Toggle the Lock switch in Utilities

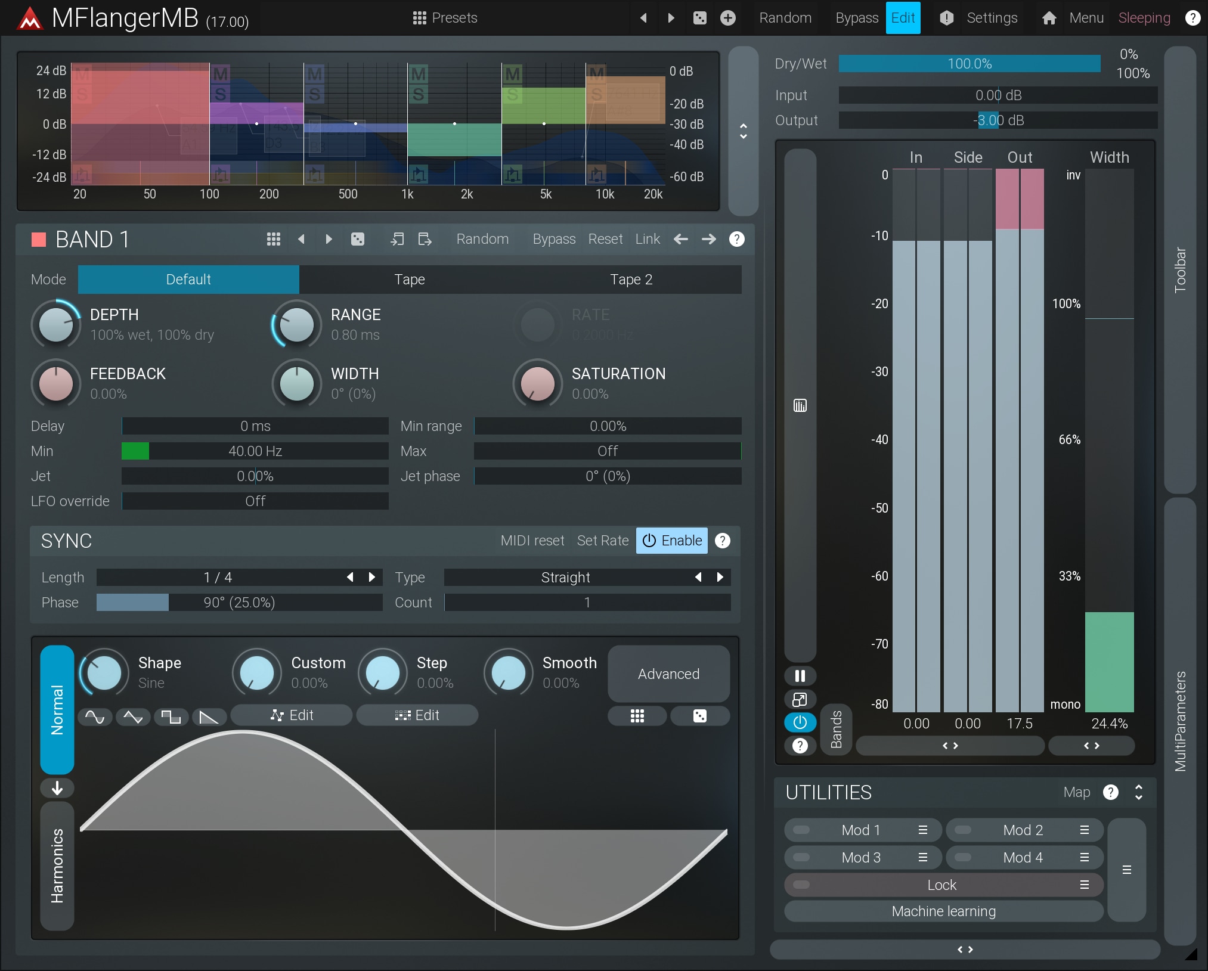(801, 885)
